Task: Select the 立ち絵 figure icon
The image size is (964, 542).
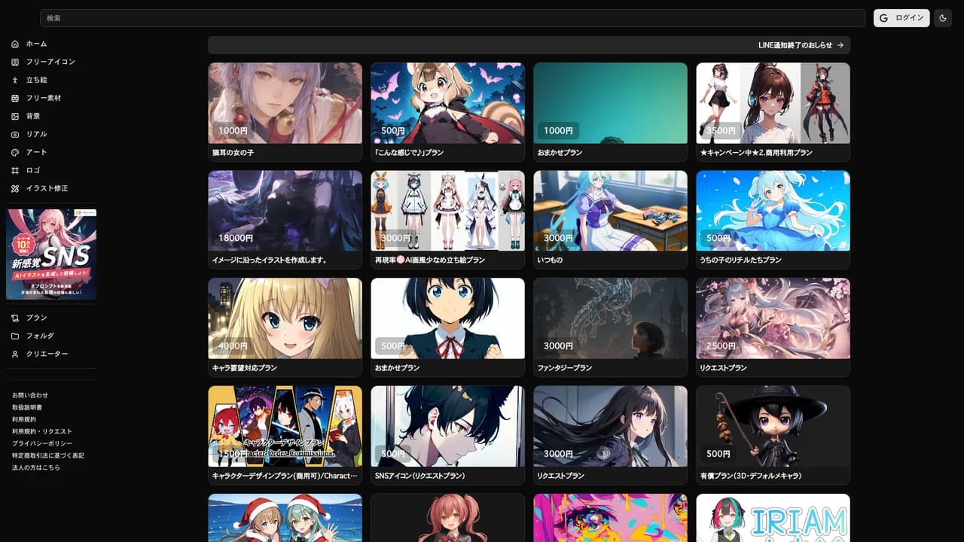Action: [15, 80]
